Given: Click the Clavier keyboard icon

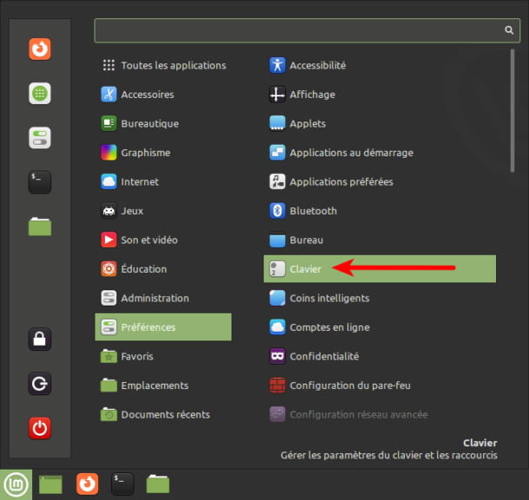Looking at the screenshot, I should pos(277,269).
